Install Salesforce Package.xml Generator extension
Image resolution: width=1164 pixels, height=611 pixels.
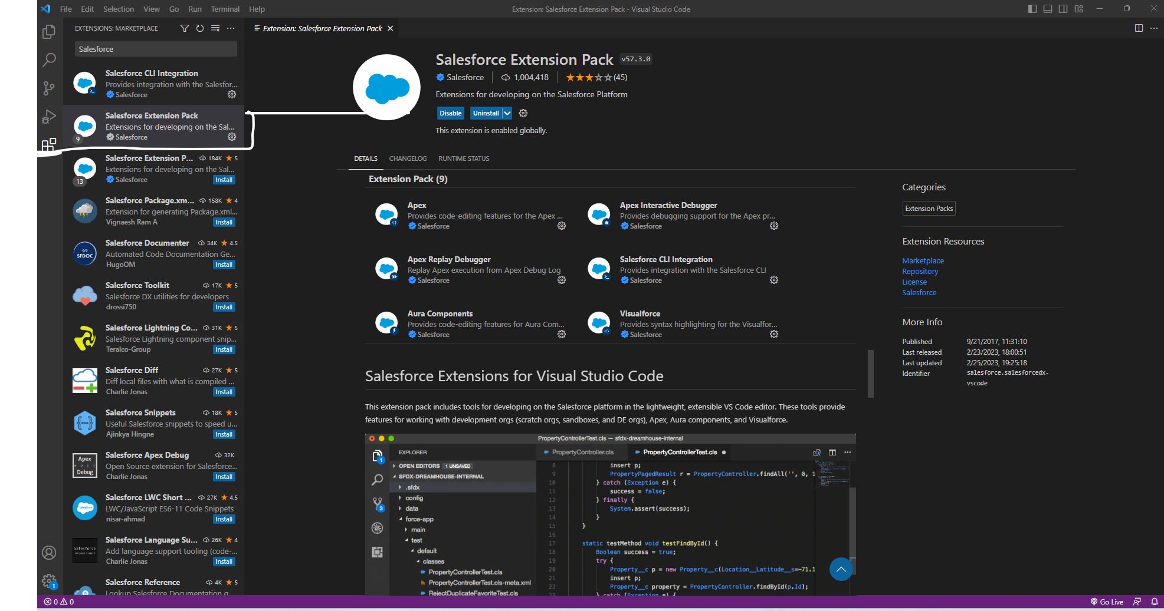tap(224, 222)
